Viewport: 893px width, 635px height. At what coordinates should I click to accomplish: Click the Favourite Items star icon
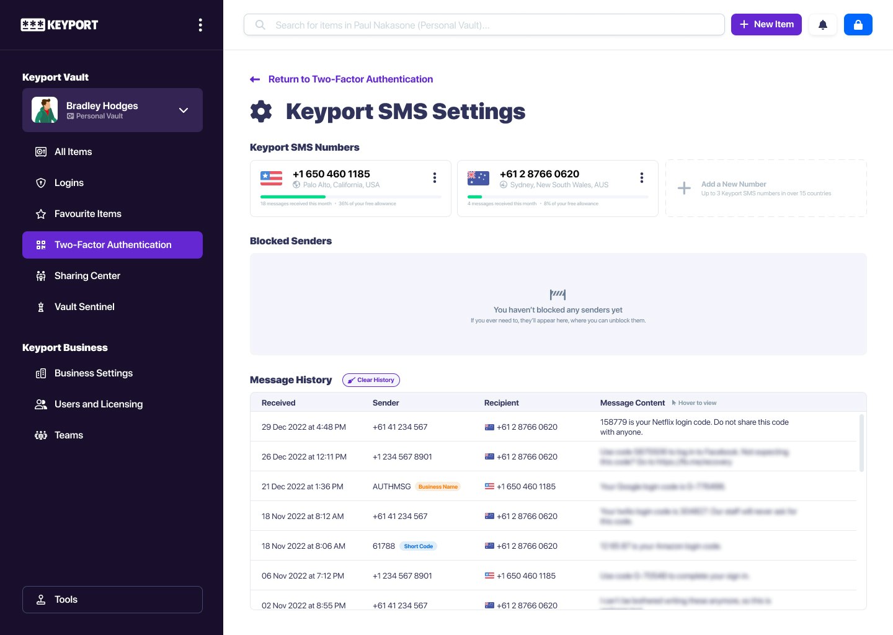coord(41,214)
